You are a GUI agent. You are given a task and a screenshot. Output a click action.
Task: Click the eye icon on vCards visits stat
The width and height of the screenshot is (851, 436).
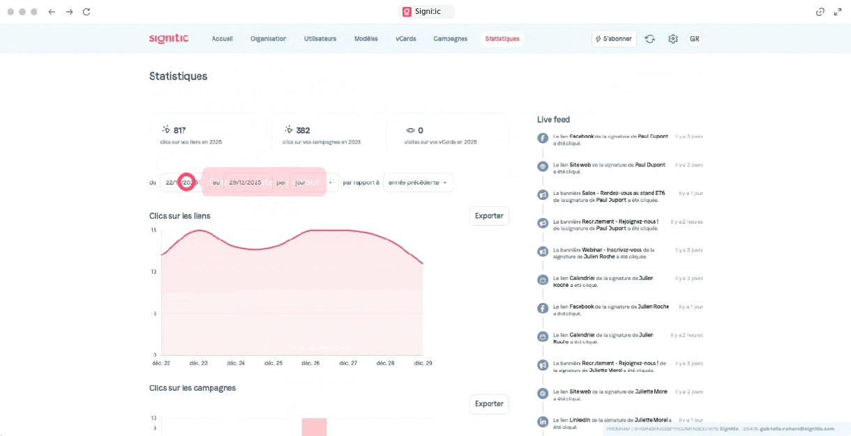410,130
